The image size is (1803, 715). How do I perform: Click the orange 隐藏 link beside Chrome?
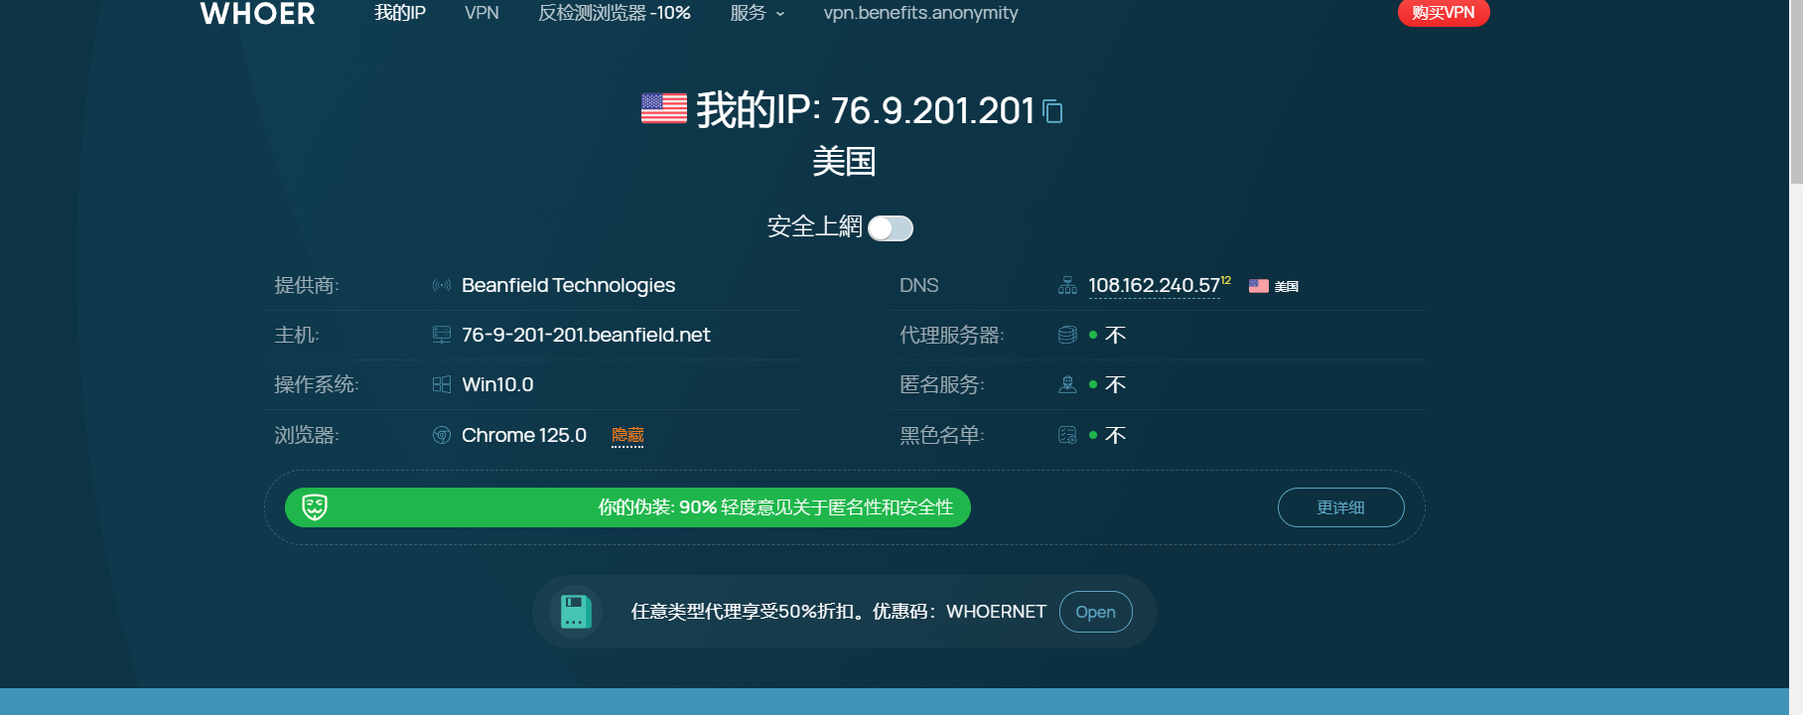pos(627,436)
